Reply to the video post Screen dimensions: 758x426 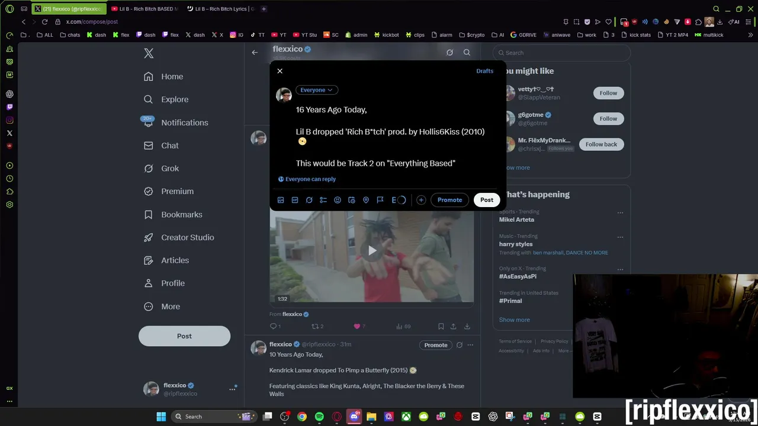coord(273,327)
